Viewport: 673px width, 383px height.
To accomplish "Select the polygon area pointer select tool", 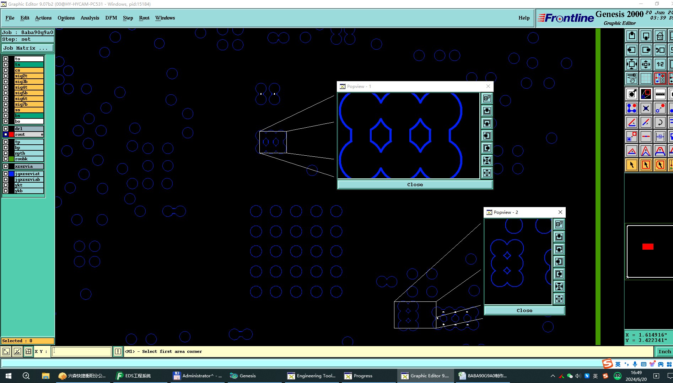I will [x=660, y=165].
